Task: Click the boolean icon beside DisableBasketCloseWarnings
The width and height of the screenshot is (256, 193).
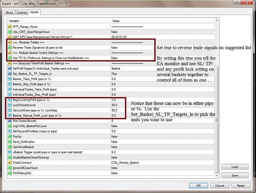Action: (10, 157)
